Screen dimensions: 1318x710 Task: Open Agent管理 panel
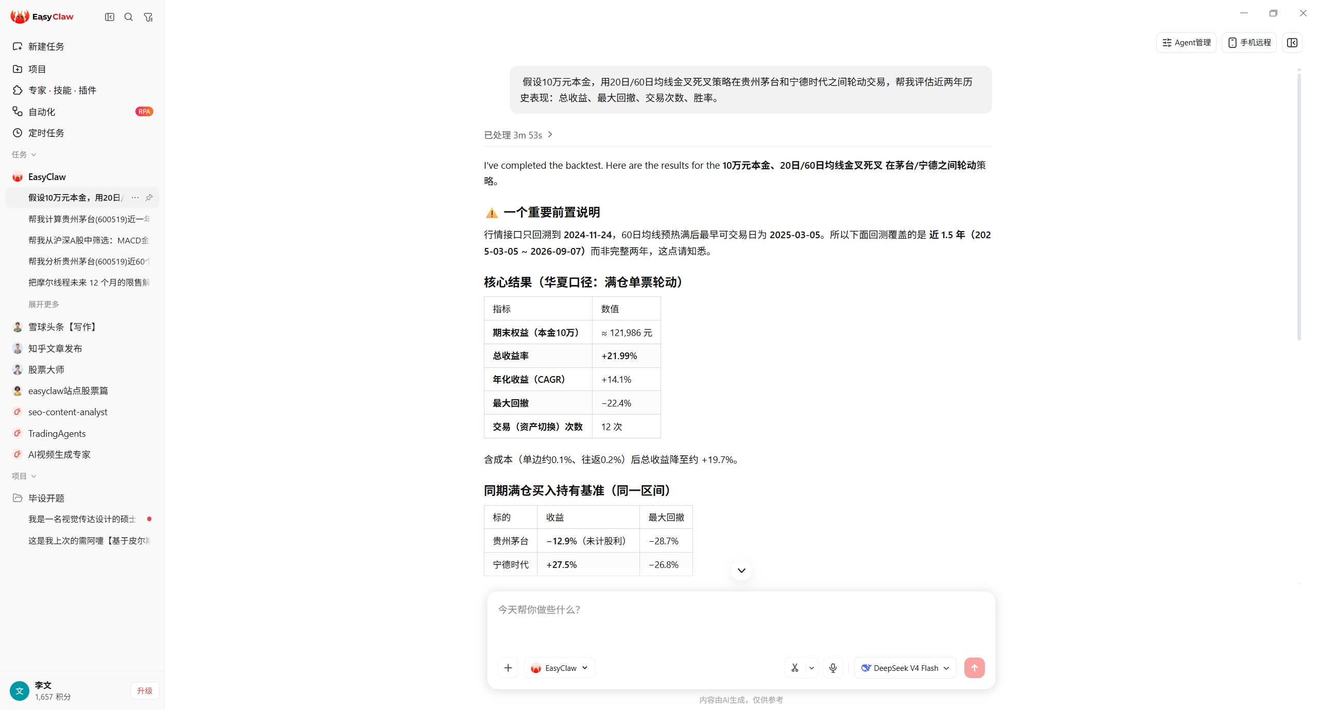[x=1186, y=43]
